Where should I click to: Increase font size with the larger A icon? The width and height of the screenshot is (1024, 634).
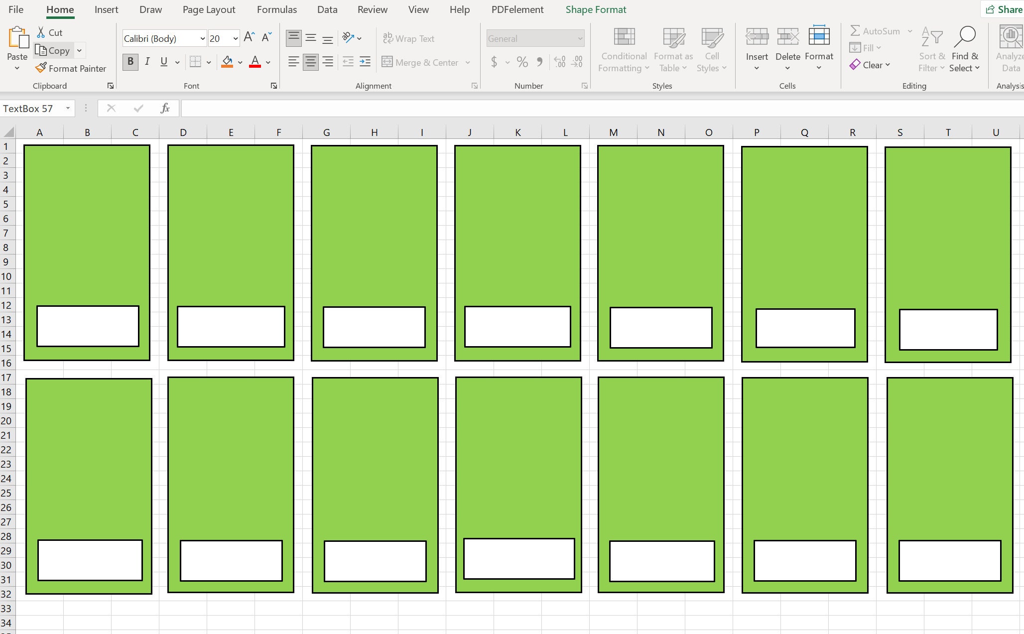250,37
